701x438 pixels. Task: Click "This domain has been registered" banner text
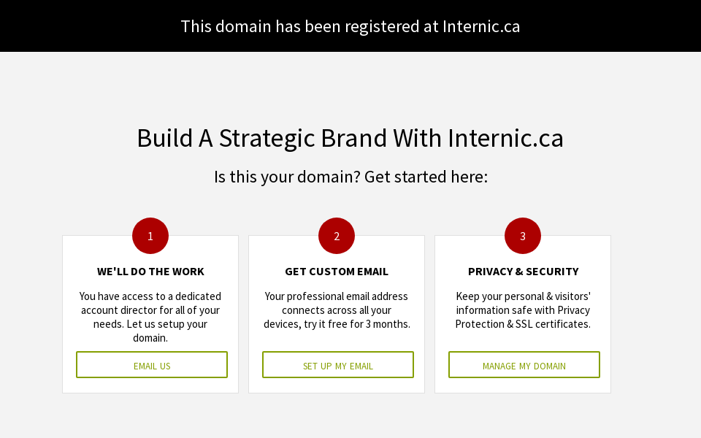[301, 26]
